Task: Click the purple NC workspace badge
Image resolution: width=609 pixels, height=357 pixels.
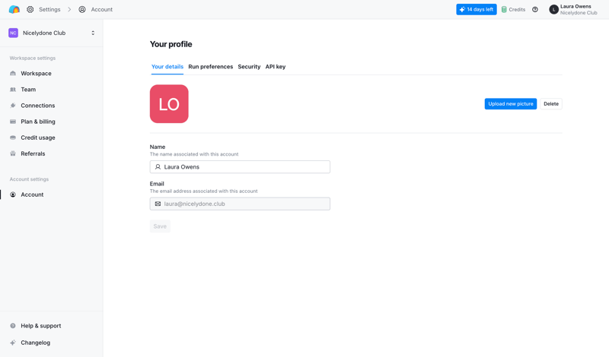Action: pyautogui.click(x=13, y=33)
